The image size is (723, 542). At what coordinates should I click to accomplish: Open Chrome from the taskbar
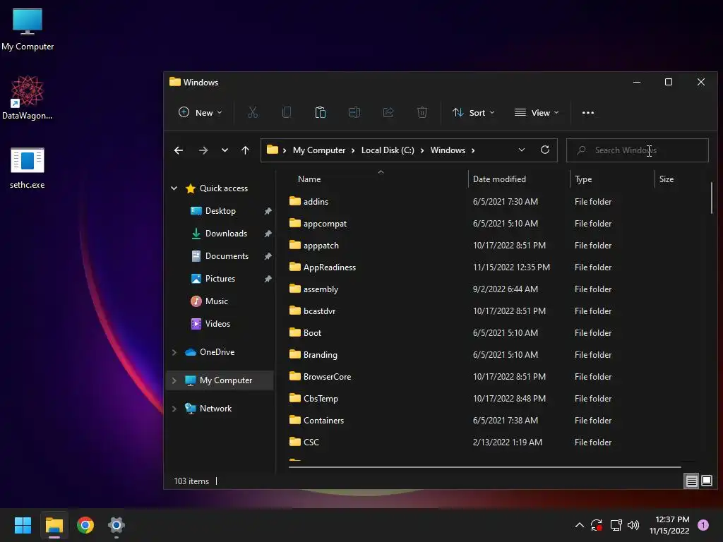[85, 525]
